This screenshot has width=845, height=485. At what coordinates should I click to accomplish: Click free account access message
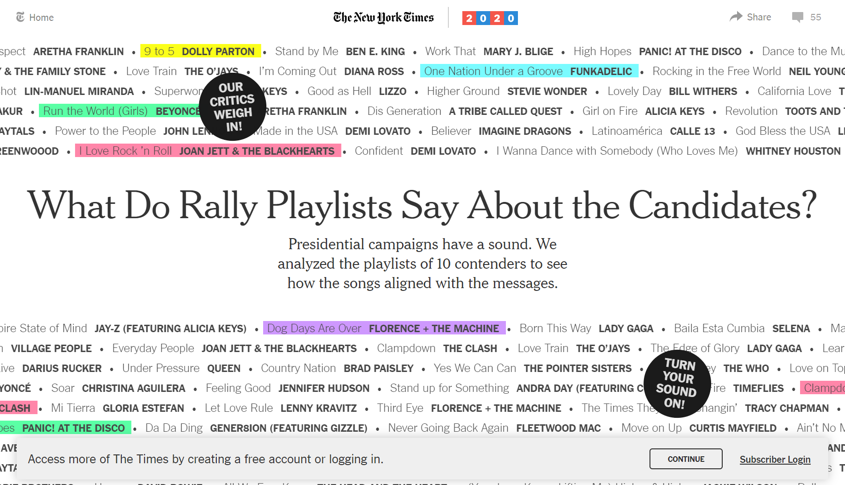pos(206,459)
